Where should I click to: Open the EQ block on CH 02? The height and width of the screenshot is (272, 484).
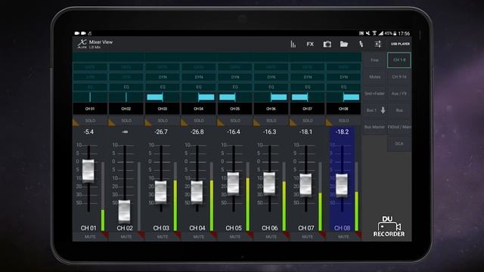(126, 87)
